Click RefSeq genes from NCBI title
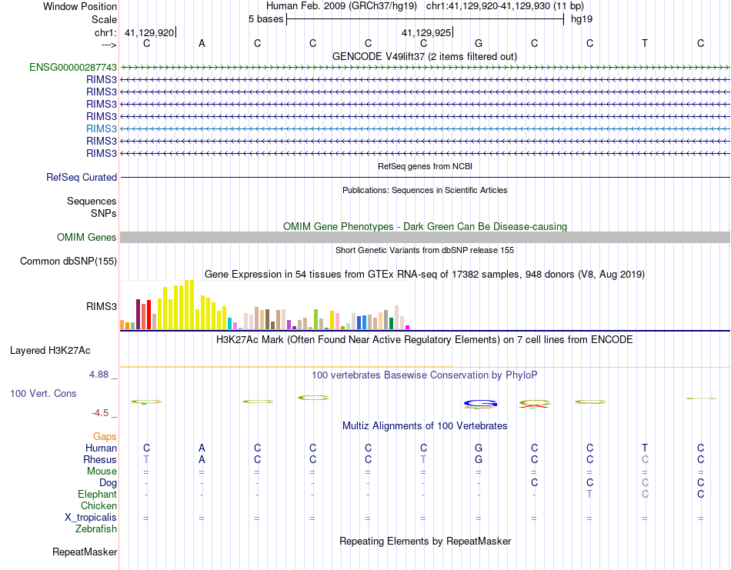Viewport: 731px width, 570px height. click(x=425, y=166)
